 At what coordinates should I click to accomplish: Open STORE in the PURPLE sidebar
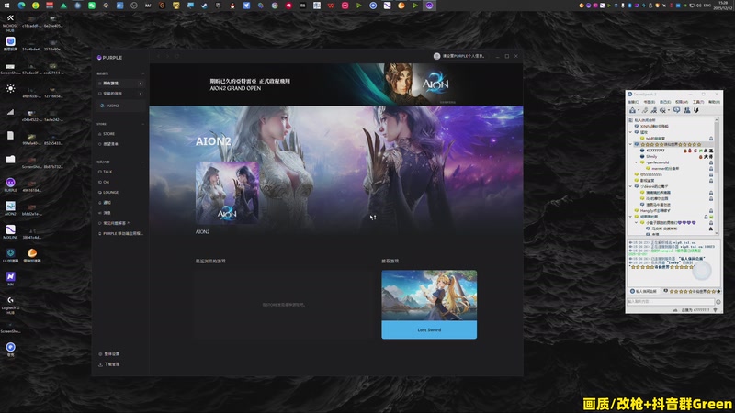coord(107,134)
